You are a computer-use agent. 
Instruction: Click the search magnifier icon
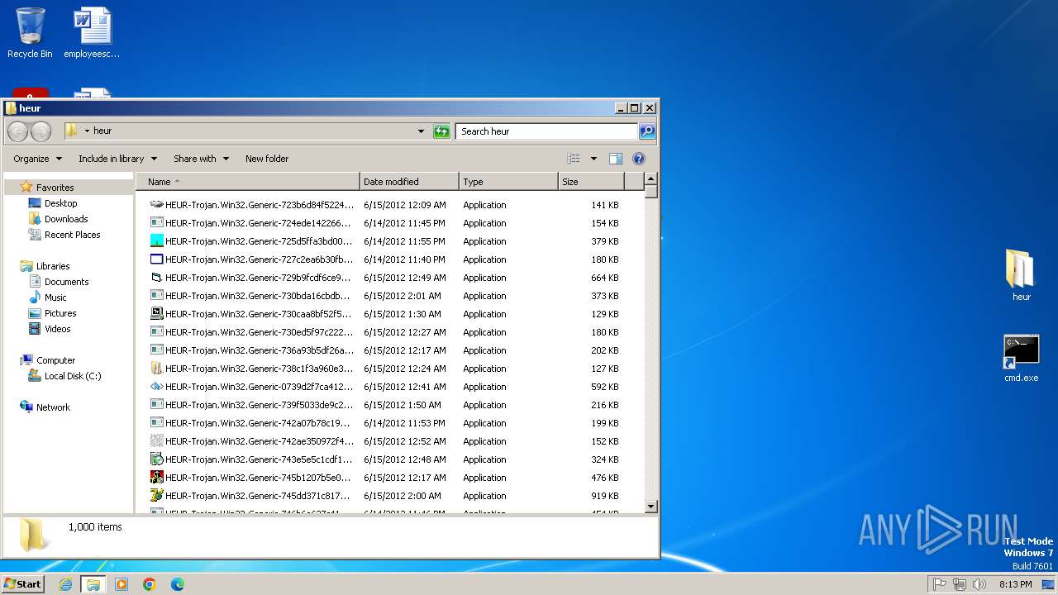[647, 131]
